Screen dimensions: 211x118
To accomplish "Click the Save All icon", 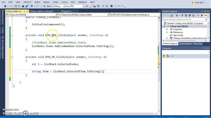I will (27, 6).
